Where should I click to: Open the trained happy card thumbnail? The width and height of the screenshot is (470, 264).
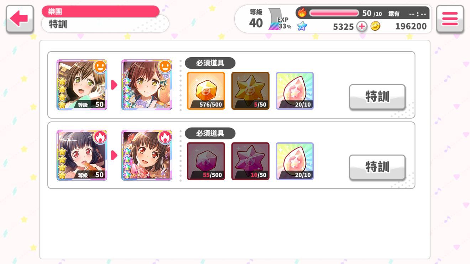click(x=147, y=85)
